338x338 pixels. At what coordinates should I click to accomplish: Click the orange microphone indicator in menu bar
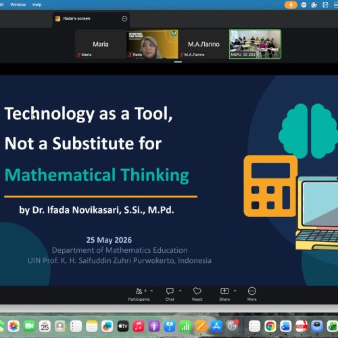[291, 5]
